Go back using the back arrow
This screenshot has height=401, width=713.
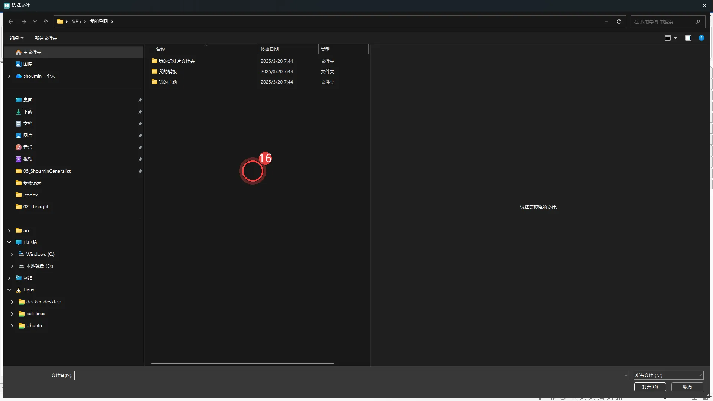pos(11,22)
